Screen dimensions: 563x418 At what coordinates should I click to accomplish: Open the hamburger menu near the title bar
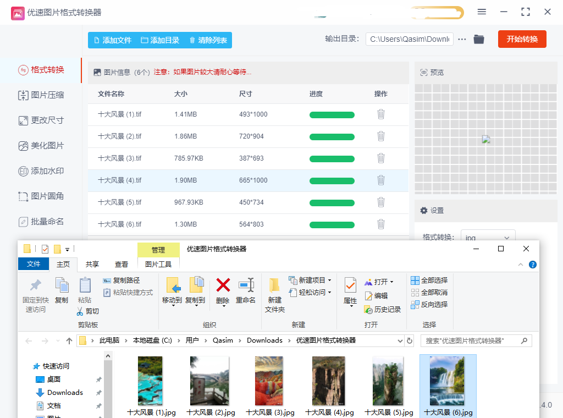coord(482,11)
